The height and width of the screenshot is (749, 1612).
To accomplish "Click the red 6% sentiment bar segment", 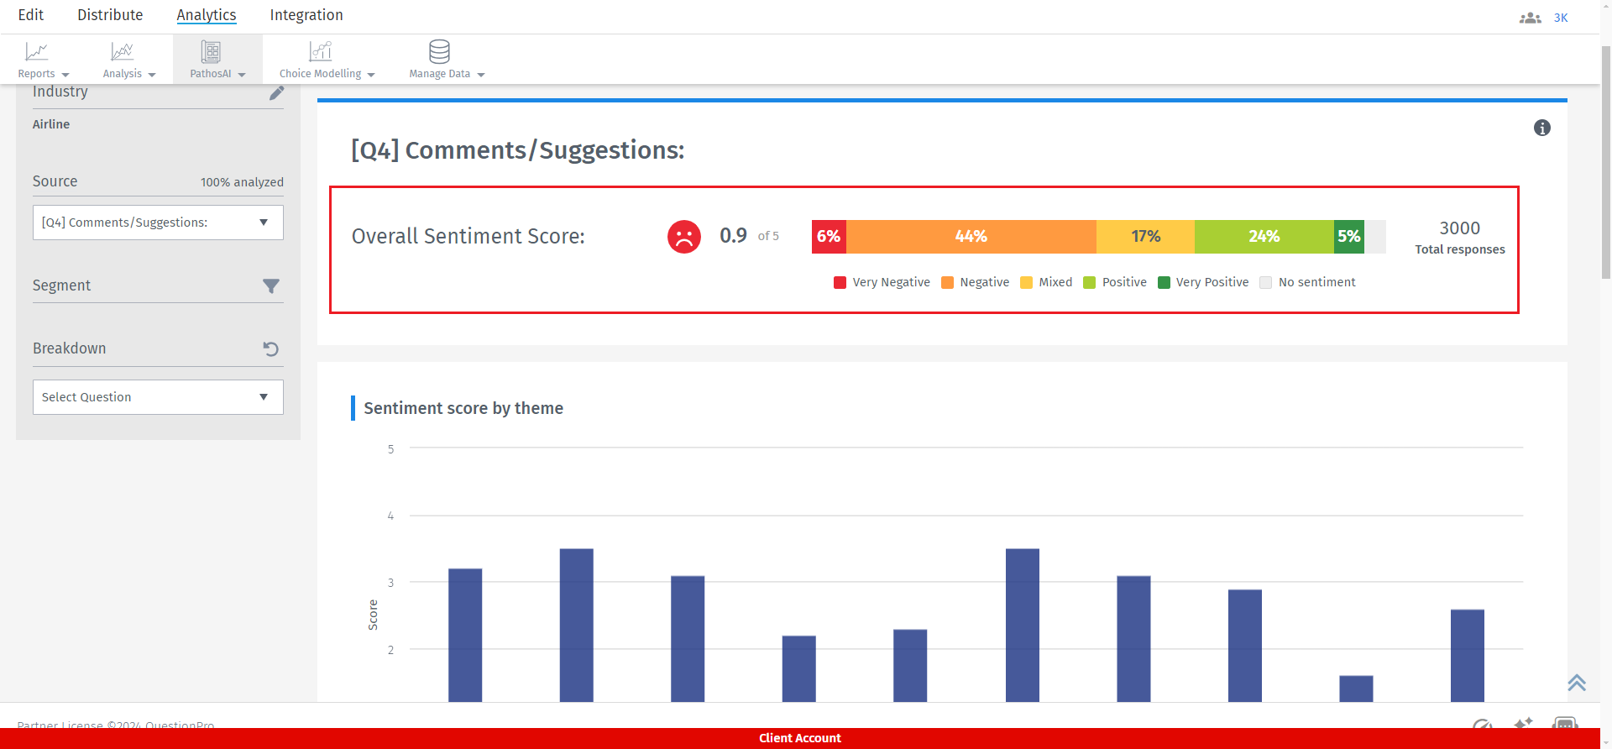I will pyautogui.click(x=829, y=237).
